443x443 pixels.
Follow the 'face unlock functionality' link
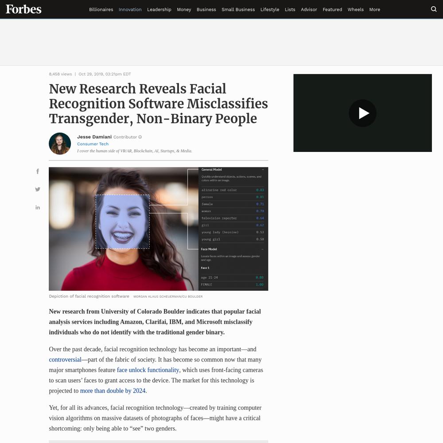click(148, 370)
